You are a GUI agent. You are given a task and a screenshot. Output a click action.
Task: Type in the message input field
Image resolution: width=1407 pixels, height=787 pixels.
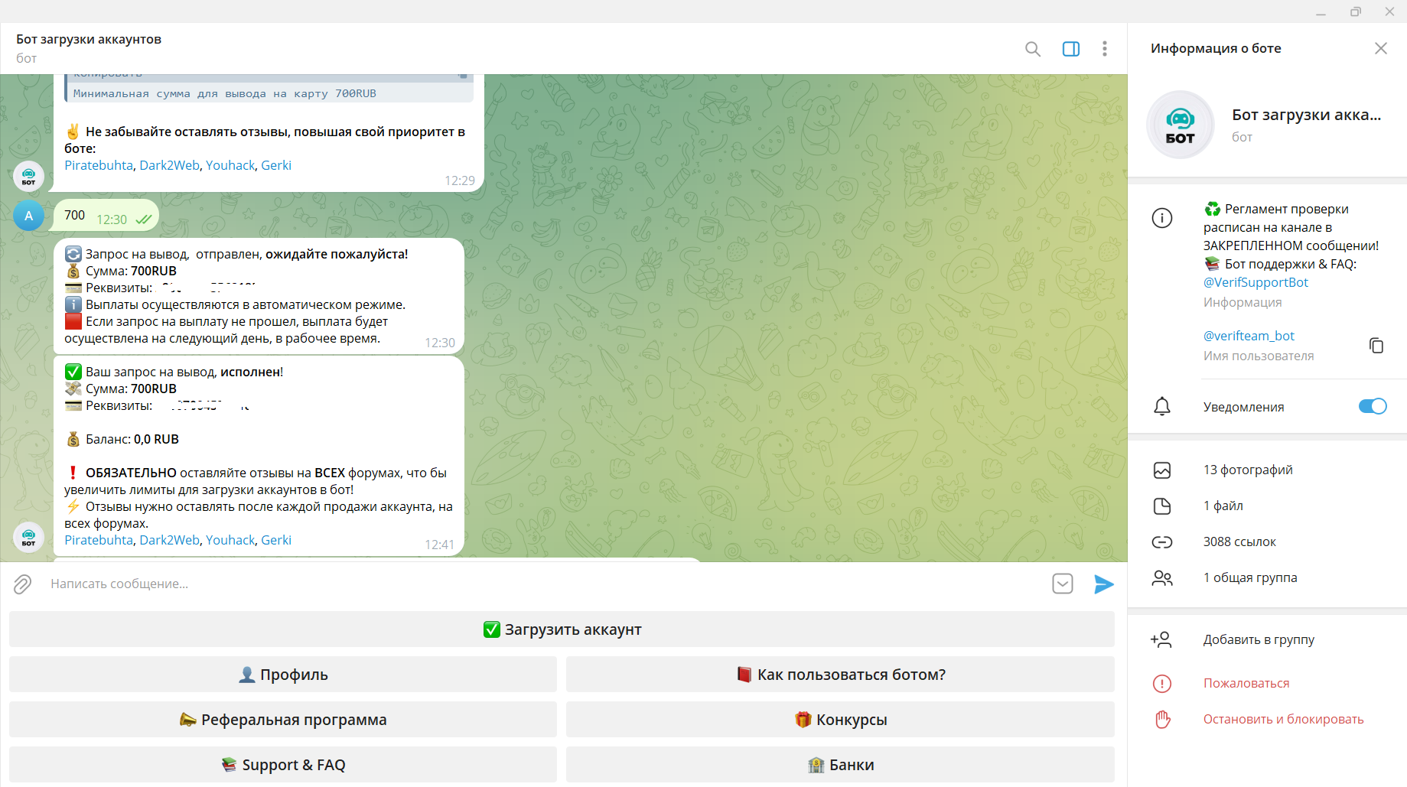coord(536,584)
